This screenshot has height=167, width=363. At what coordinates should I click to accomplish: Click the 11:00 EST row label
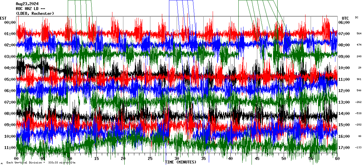[x=10, y=148]
